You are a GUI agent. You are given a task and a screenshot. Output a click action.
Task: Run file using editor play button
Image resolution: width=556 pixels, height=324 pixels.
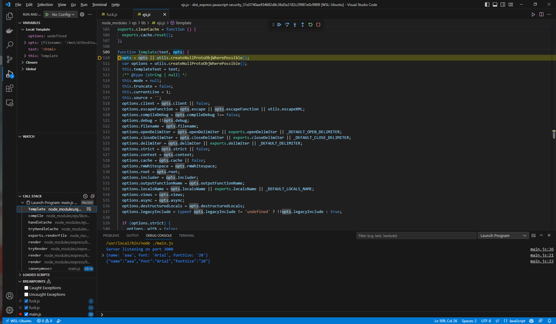533,14
